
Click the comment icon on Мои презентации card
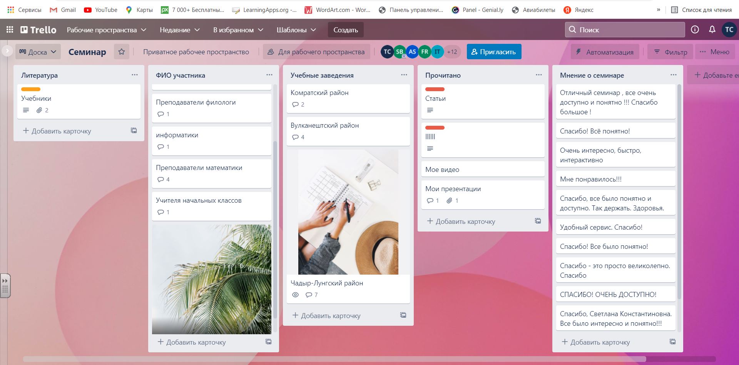click(430, 201)
